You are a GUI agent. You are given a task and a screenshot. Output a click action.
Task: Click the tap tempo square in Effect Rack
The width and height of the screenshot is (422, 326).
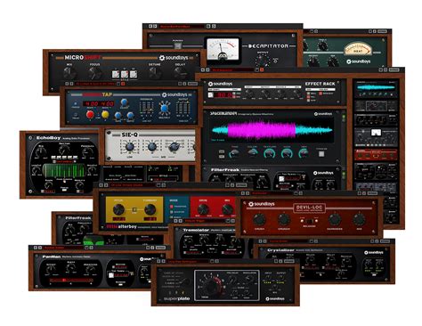click(x=211, y=94)
